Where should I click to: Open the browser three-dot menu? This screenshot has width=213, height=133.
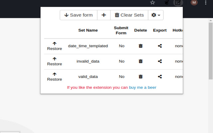click(x=206, y=3)
